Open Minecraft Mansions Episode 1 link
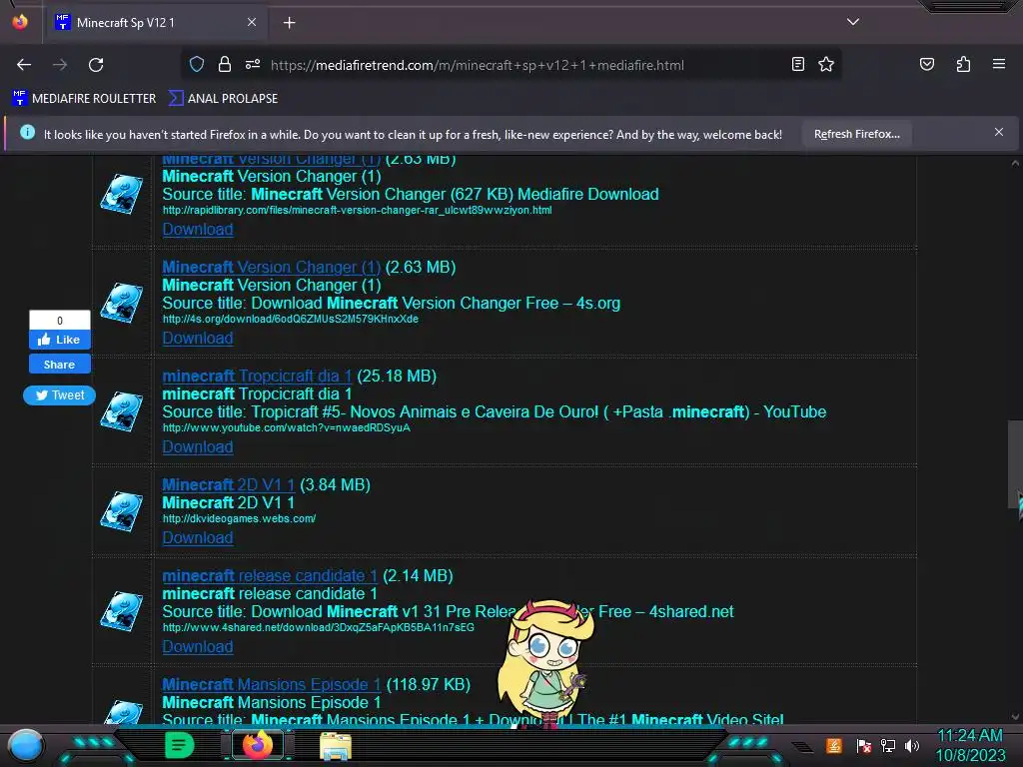 tap(272, 684)
